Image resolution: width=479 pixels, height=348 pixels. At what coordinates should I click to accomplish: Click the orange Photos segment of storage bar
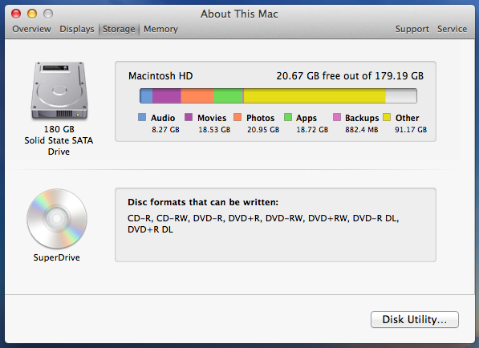pos(197,96)
